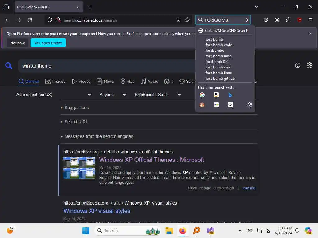The image size is (318, 238).
Task: Switch to the Images category tab
Action: [55, 82]
